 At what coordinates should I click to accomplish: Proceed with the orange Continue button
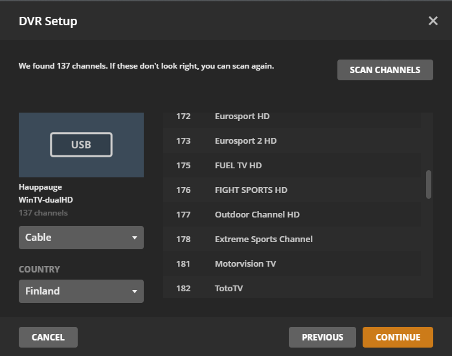tap(398, 337)
